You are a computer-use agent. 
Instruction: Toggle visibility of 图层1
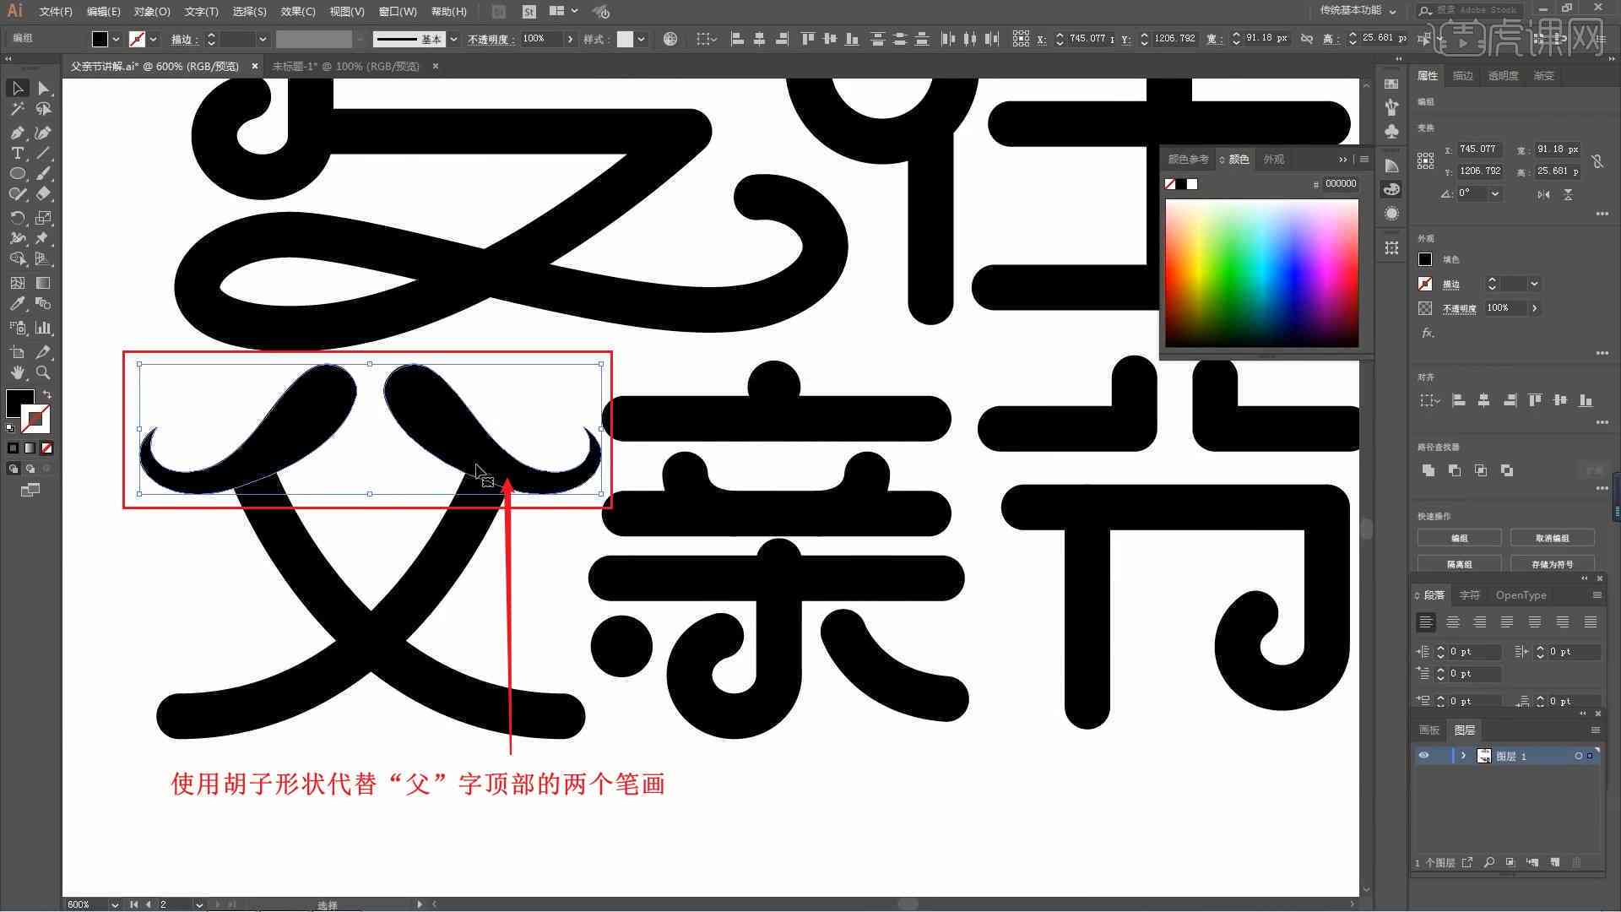pyautogui.click(x=1423, y=756)
